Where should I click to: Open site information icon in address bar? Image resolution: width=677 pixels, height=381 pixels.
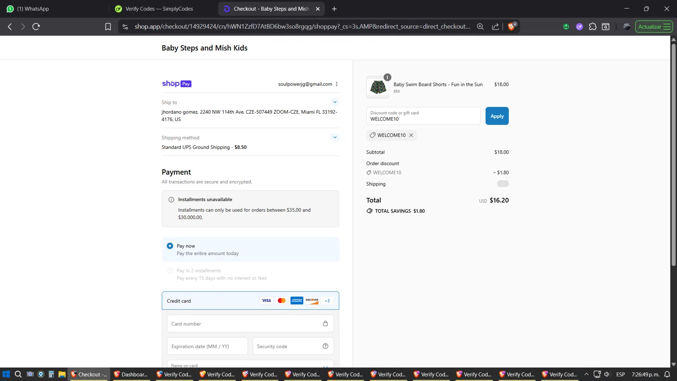click(125, 27)
